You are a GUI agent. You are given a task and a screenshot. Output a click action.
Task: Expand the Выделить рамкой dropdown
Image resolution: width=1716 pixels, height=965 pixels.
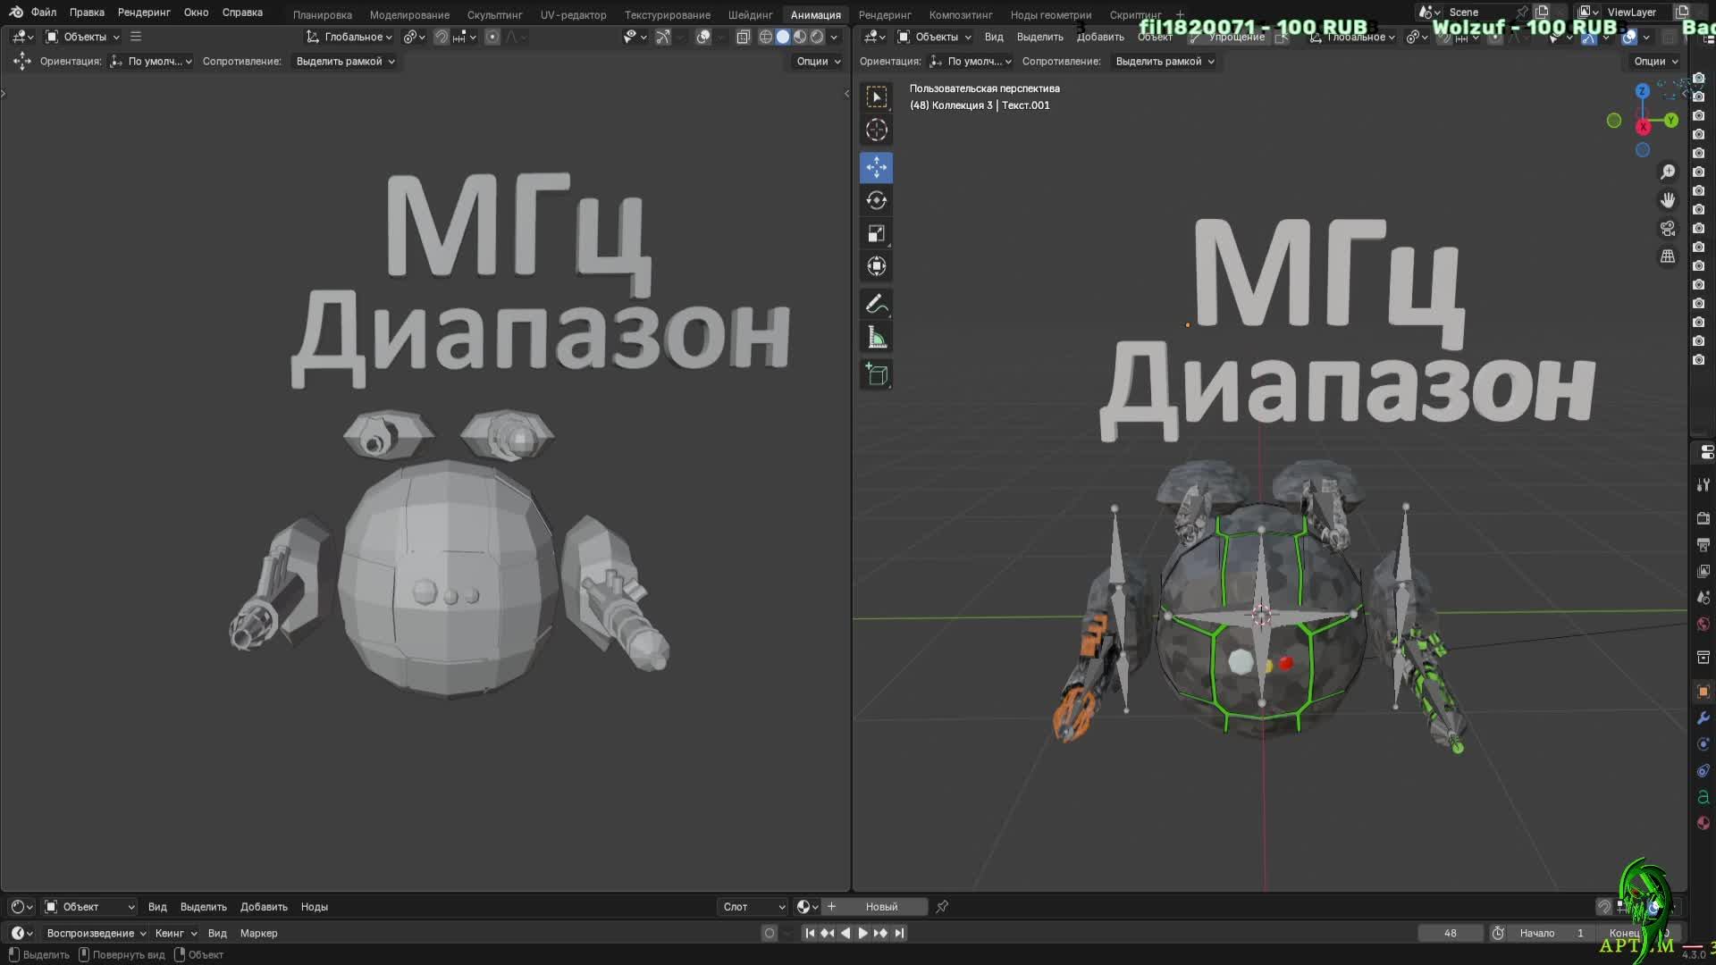pos(345,62)
